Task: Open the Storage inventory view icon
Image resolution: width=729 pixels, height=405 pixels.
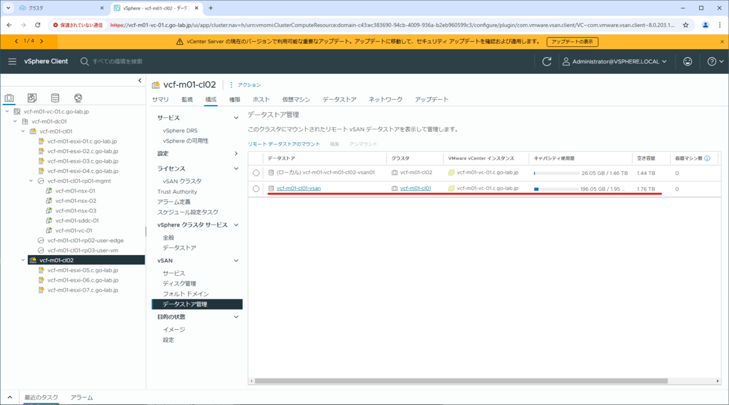Action: [x=55, y=98]
